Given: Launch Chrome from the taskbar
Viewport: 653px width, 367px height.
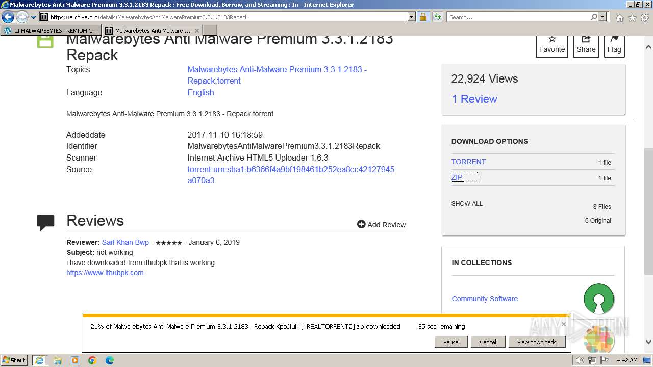Looking at the screenshot, I should click(92, 360).
